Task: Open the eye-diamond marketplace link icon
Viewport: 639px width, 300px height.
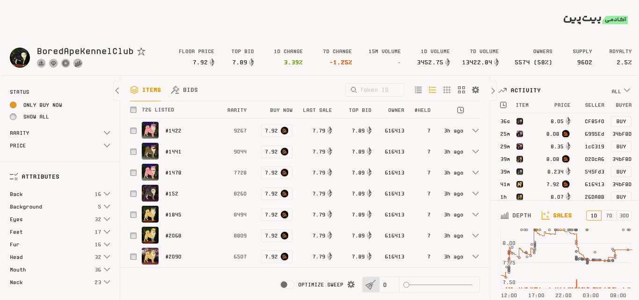Action: [53, 63]
